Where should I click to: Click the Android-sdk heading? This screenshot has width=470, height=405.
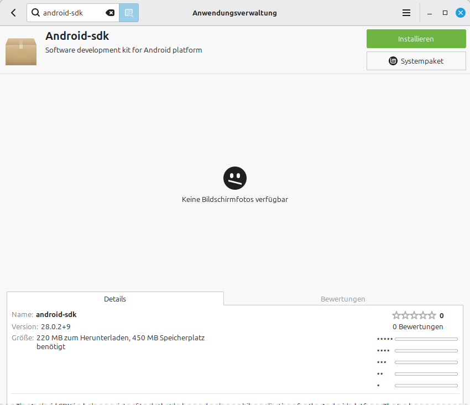[x=77, y=36]
